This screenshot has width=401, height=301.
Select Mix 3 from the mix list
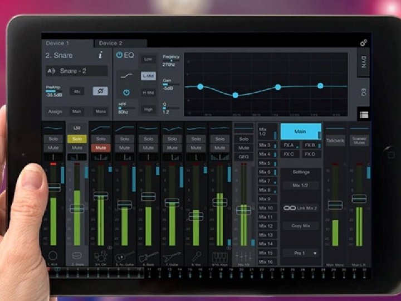267,145
